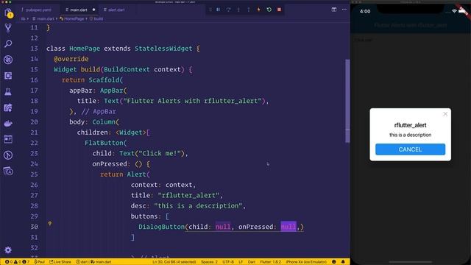Image resolution: width=471 pixels, height=265 pixels.
Task: Click the null value after child on line 30
Action: pos(223,227)
